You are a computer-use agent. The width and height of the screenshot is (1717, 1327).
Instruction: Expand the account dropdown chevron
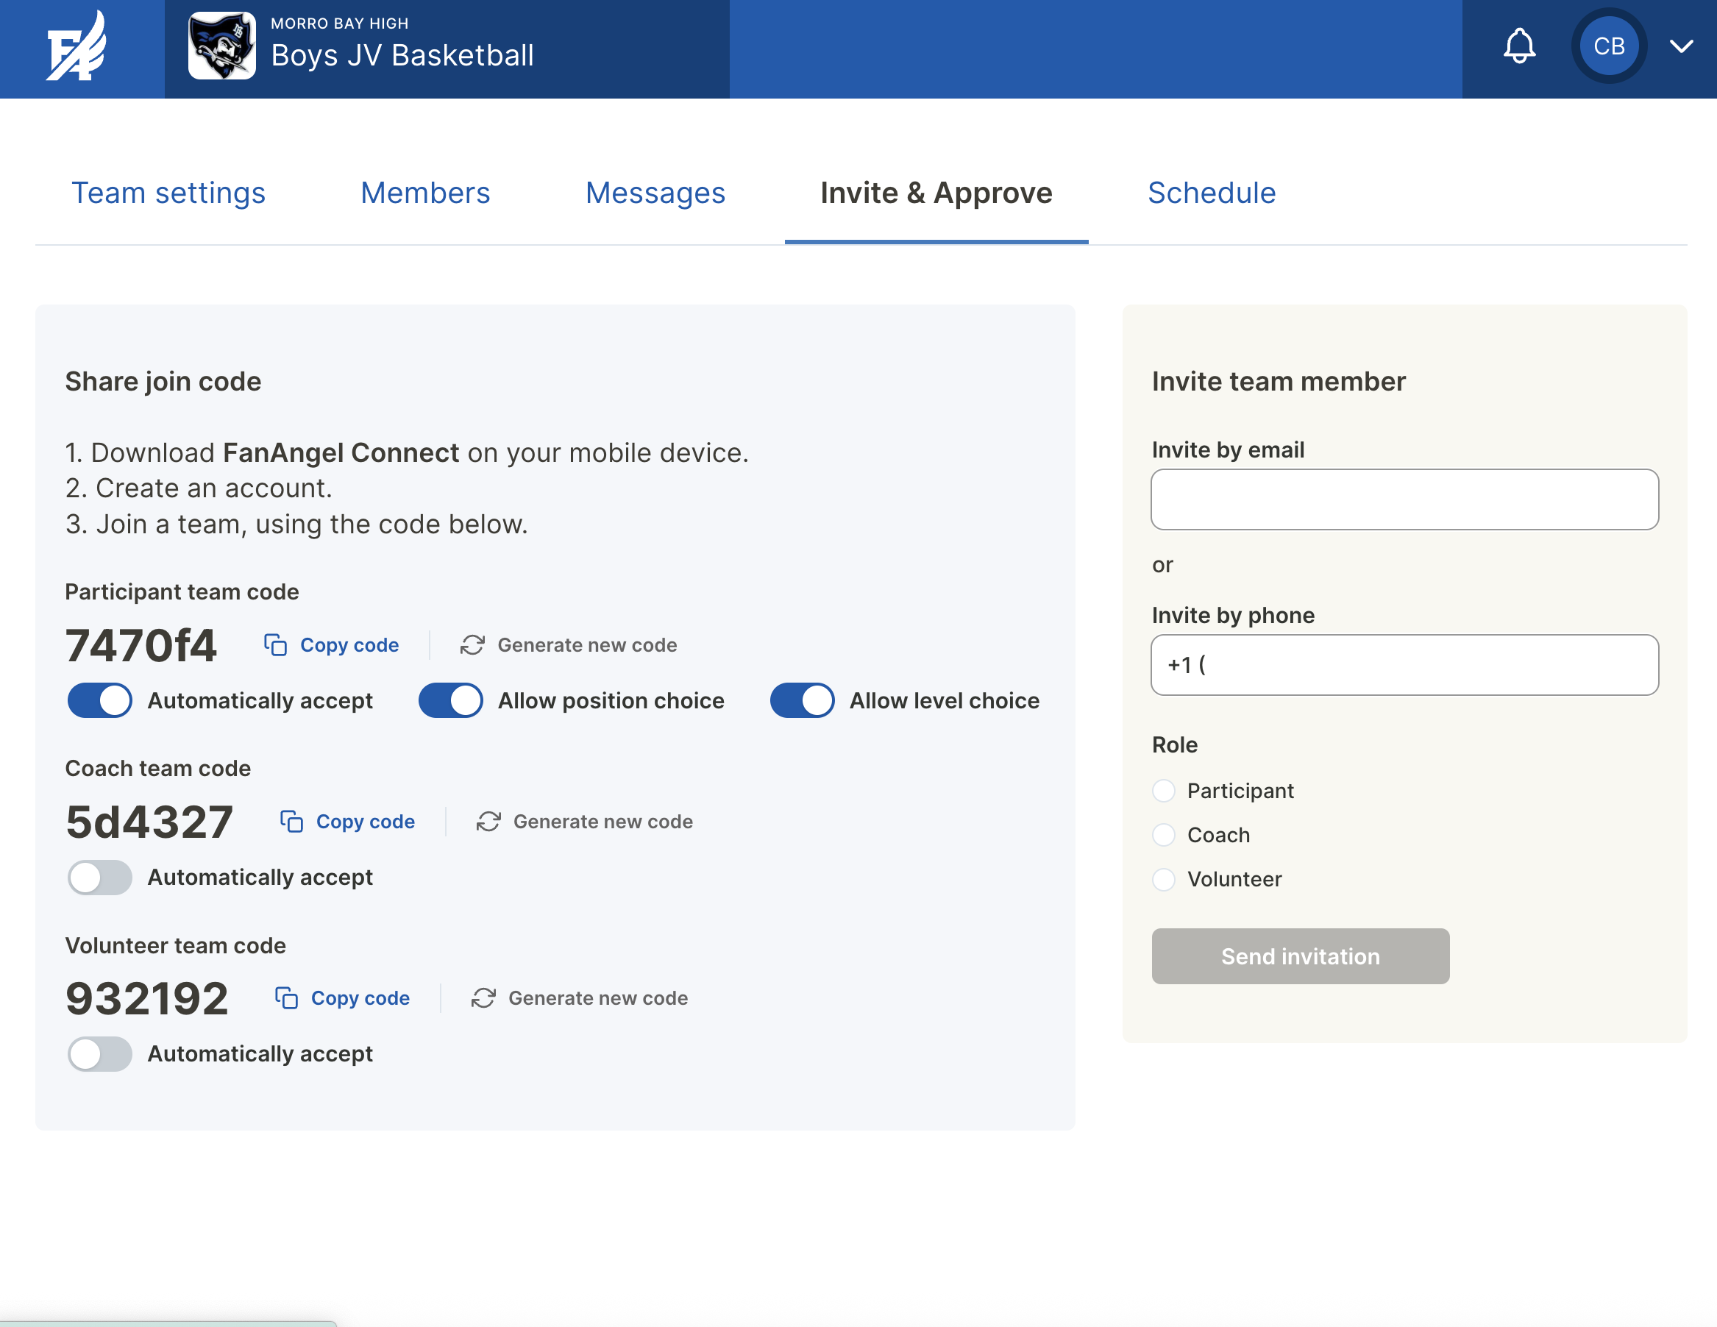1681,46
